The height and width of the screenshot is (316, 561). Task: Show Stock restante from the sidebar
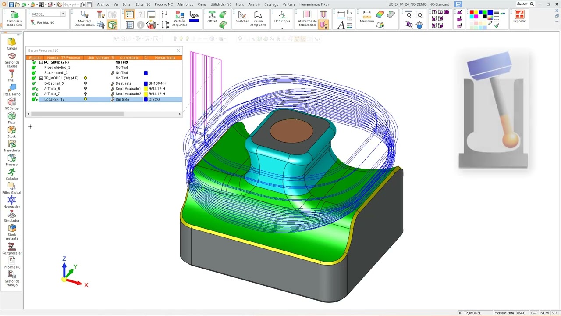pos(12,232)
